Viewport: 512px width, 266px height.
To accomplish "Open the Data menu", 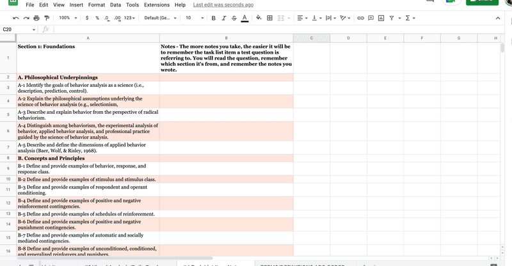I will 115,5.
